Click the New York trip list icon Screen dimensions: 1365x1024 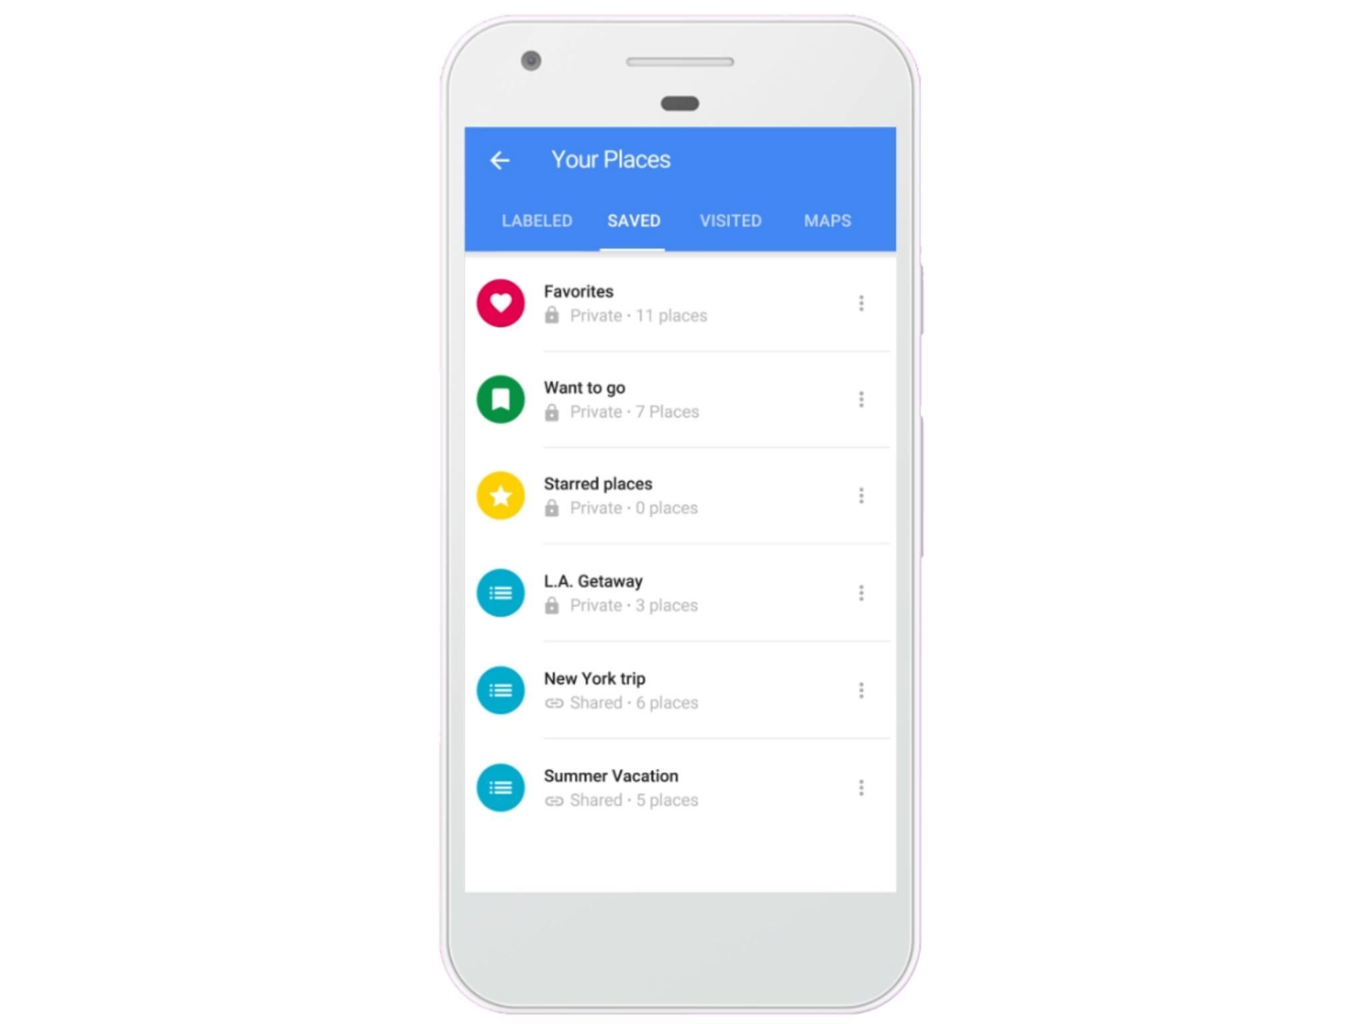point(500,689)
